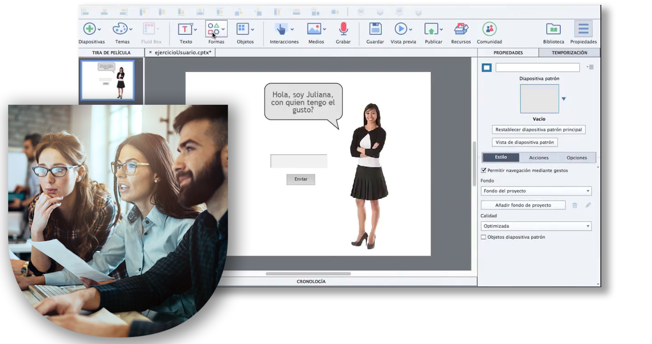The height and width of the screenshot is (344, 652).
Task: Open the Diapositivas add-slide tool
Action: 89,29
